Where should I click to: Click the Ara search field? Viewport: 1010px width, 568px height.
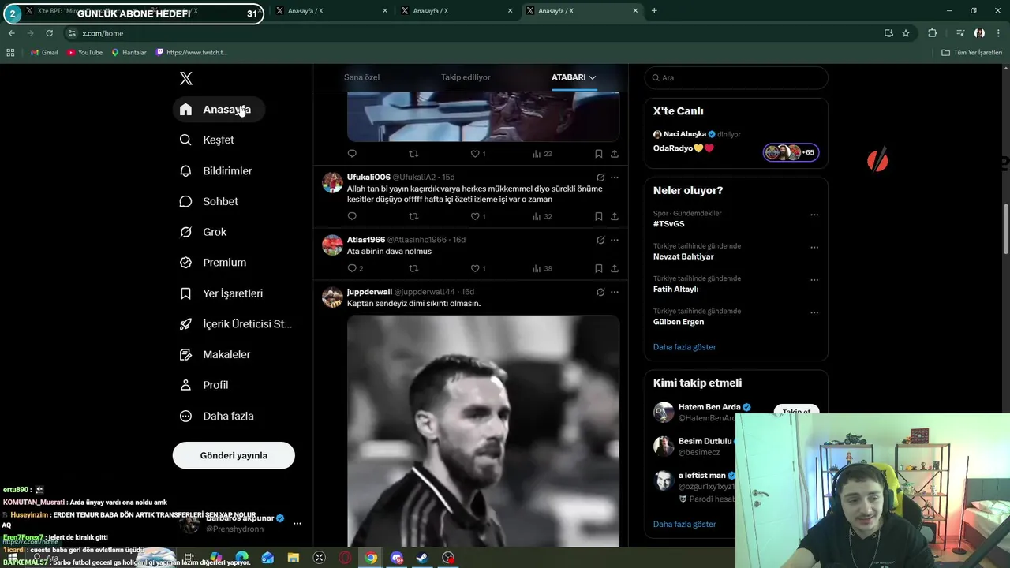736,77
